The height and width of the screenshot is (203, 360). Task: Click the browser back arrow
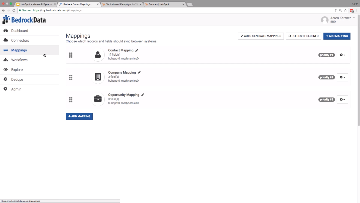[x=3, y=10]
